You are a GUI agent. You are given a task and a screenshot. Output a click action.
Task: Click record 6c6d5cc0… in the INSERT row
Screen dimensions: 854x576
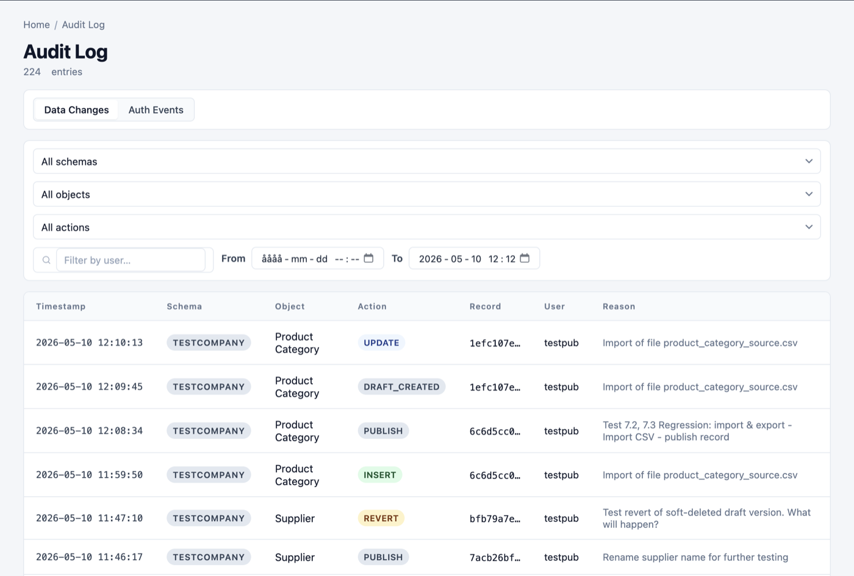click(x=495, y=475)
